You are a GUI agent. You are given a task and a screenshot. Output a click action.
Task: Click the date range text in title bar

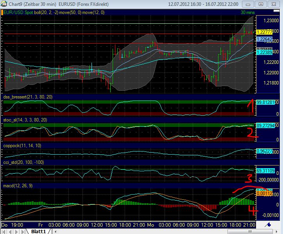click(203, 4)
